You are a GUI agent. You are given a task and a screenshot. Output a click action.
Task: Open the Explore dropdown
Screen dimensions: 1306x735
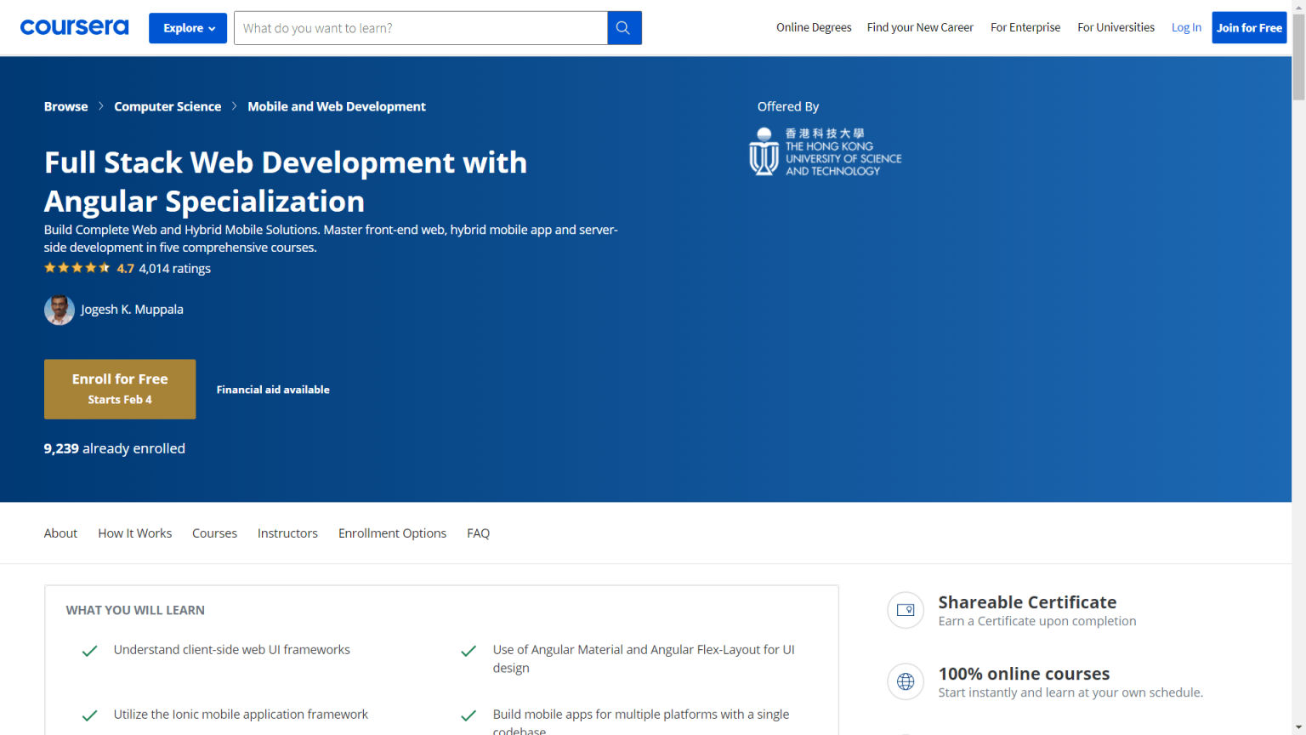[x=187, y=27]
